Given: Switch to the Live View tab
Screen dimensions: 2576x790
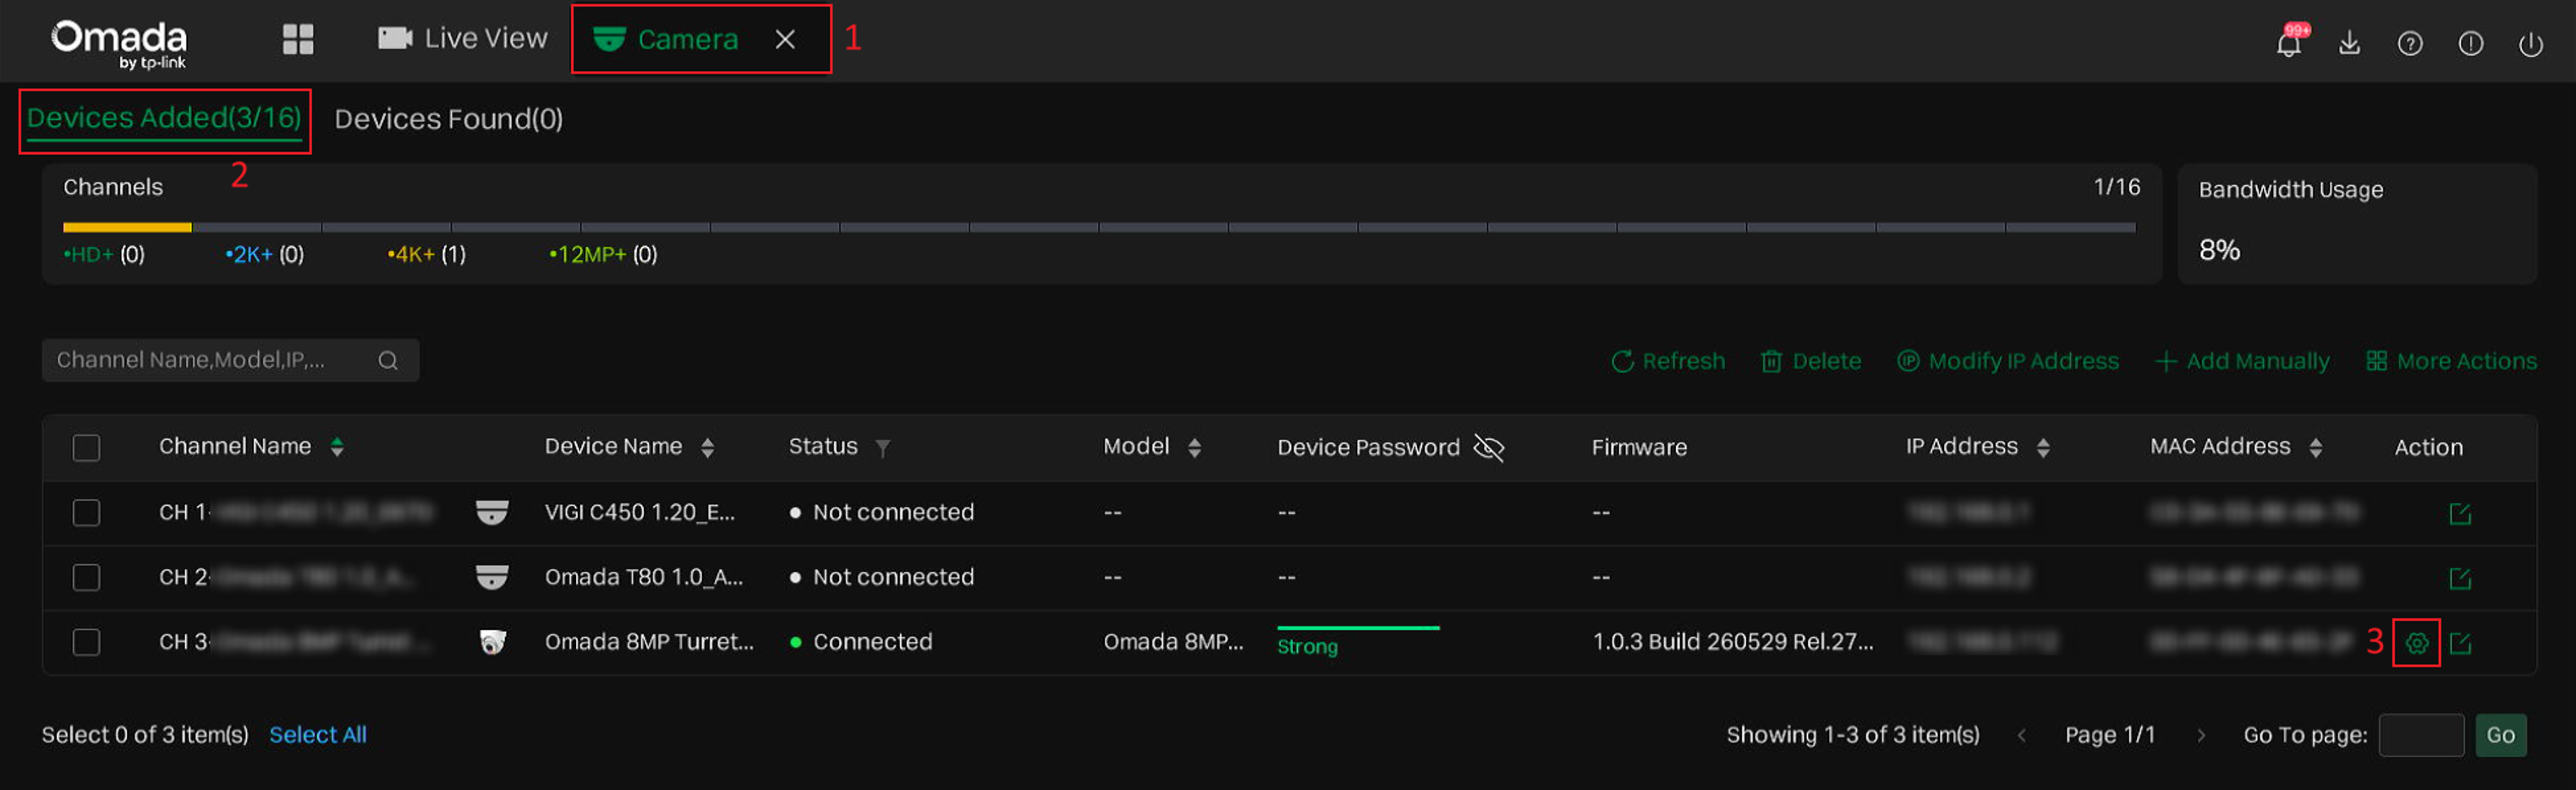Looking at the screenshot, I should click(x=463, y=39).
